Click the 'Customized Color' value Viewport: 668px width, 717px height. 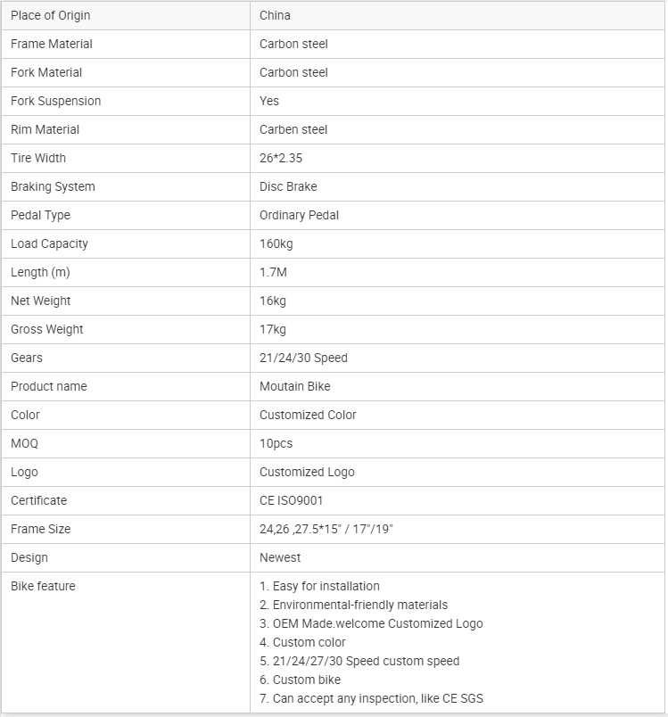(308, 415)
